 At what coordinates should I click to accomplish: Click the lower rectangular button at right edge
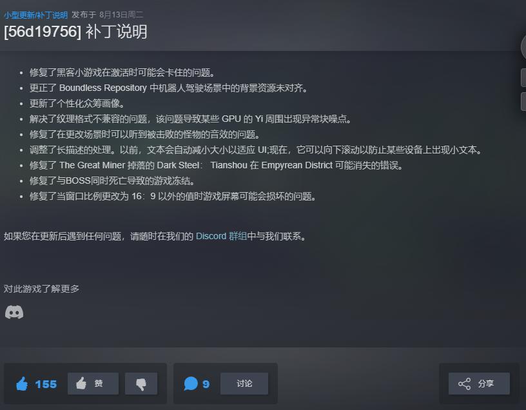point(523,102)
